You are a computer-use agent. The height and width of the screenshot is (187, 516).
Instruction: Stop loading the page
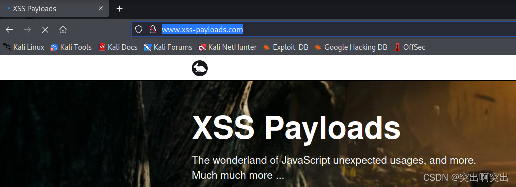pyautogui.click(x=45, y=30)
